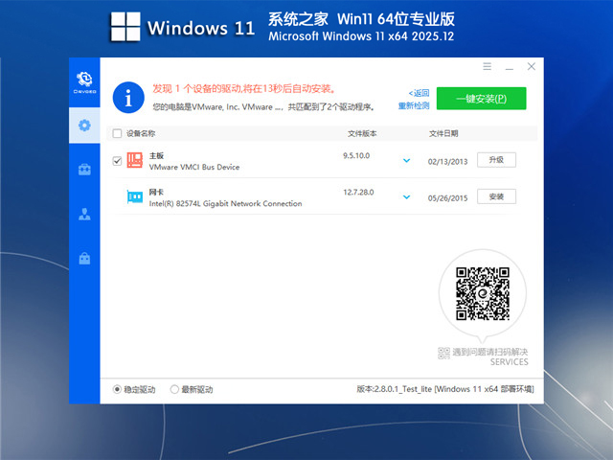
Task: Open the bottom bag icon in sidebar
Action: [x=84, y=258]
